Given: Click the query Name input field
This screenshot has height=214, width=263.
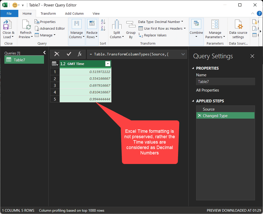Looking at the screenshot, I should click(x=225, y=81).
